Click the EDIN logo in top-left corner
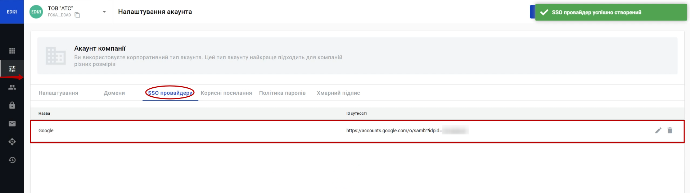Viewport: 690px width, 193px height. coord(12,12)
